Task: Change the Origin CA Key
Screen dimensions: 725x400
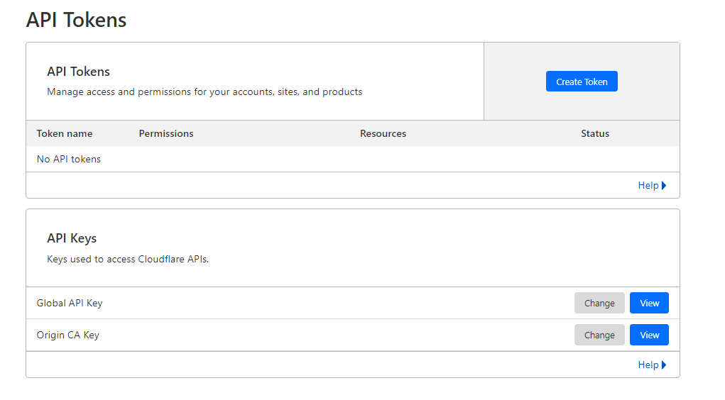Action: pos(599,335)
